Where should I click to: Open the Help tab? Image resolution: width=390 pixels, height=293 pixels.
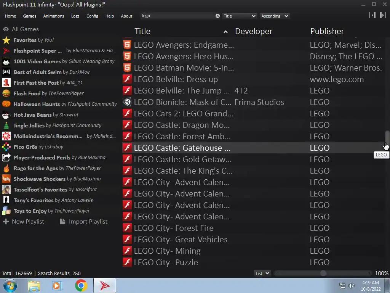(x=109, y=16)
